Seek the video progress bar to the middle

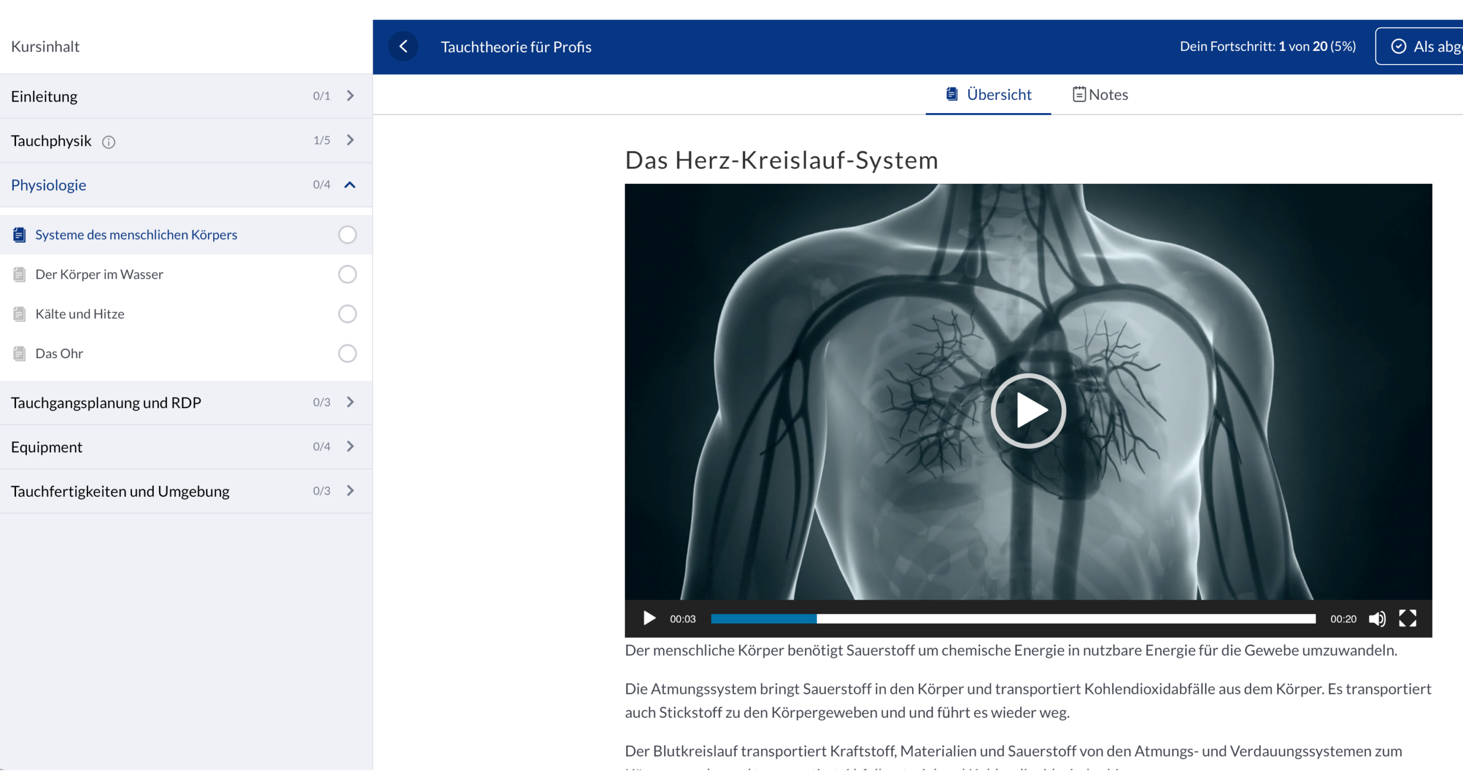tap(1013, 619)
